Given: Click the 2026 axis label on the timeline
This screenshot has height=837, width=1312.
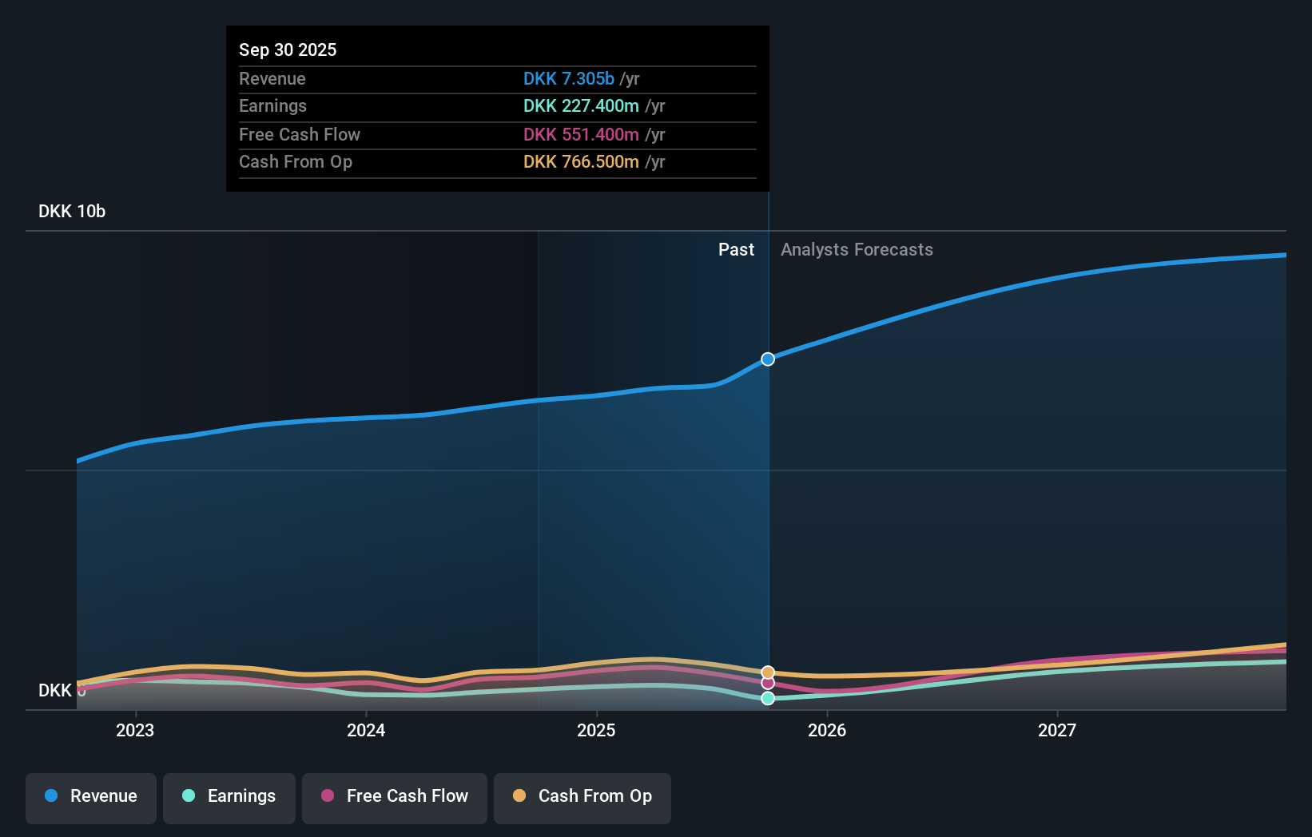Looking at the screenshot, I should click(x=828, y=730).
